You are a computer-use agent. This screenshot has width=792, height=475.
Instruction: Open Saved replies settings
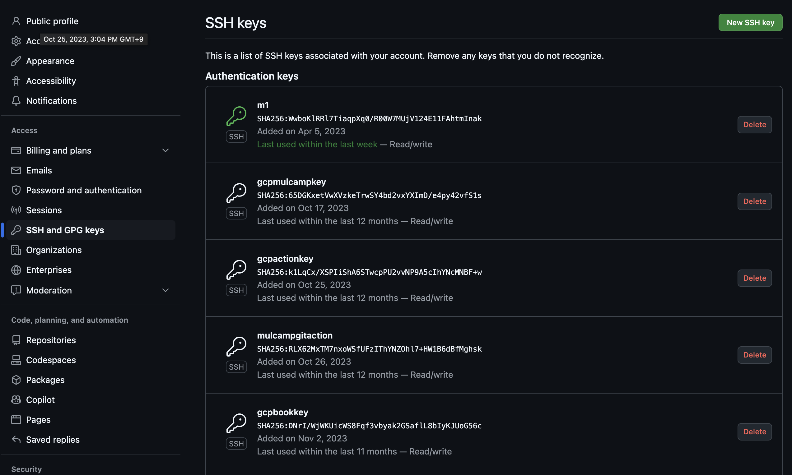(x=91, y=440)
